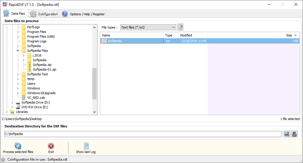Switch to the Configuration tab
This screenshot has height=163, width=303.
click(x=44, y=14)
